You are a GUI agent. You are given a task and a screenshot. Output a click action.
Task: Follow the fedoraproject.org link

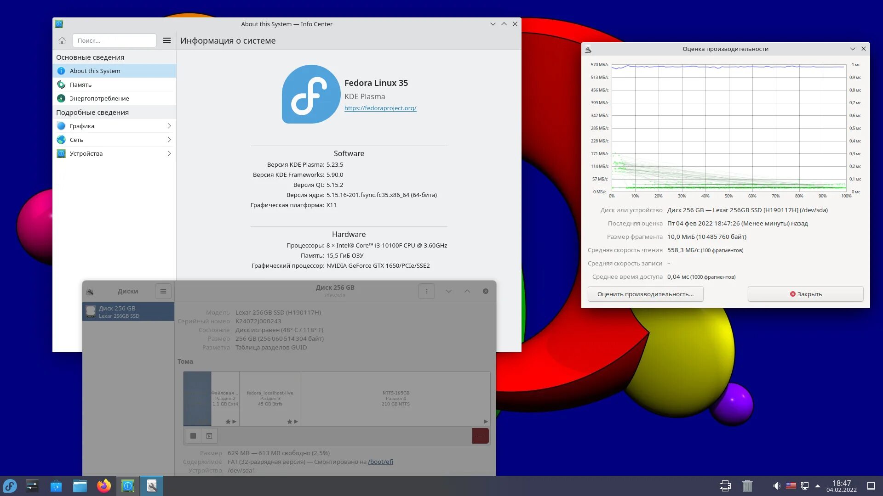[x=380, y=108]
